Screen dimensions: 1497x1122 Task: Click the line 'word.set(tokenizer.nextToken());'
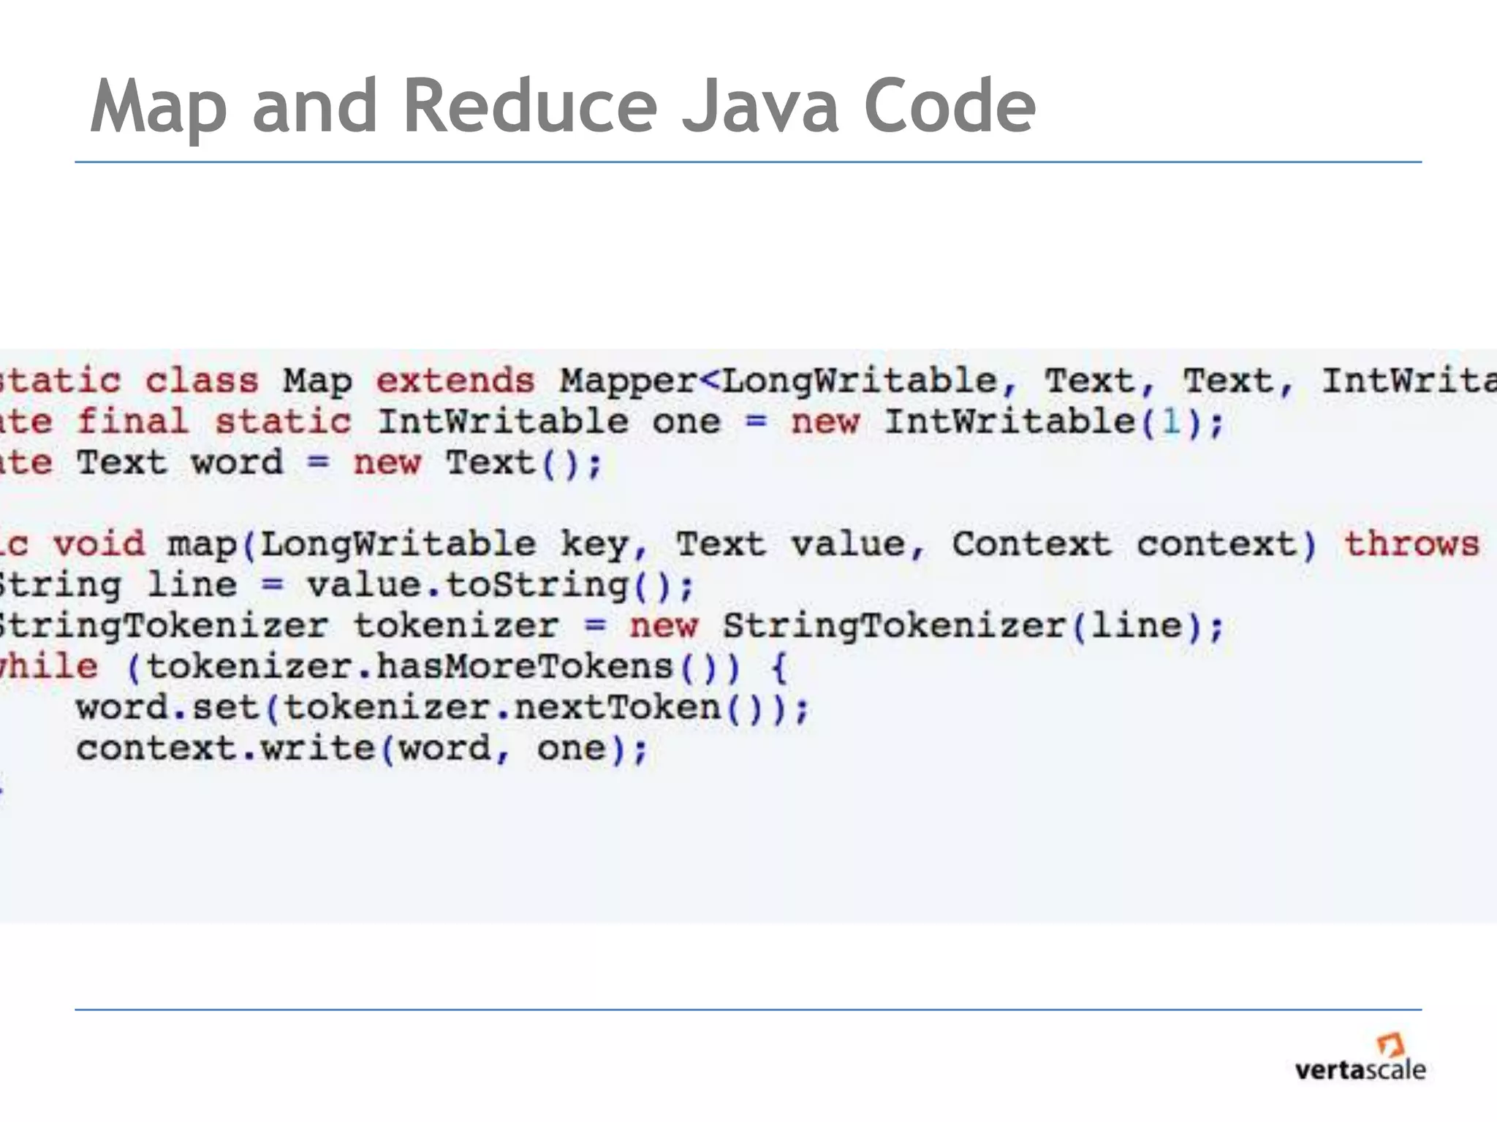click(444, 708)
